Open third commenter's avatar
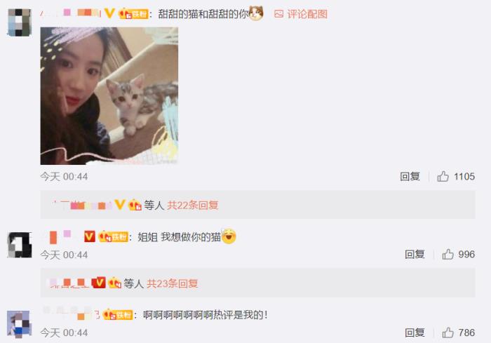Viewport: 491px width, 343px height. (x=20, y=324)
